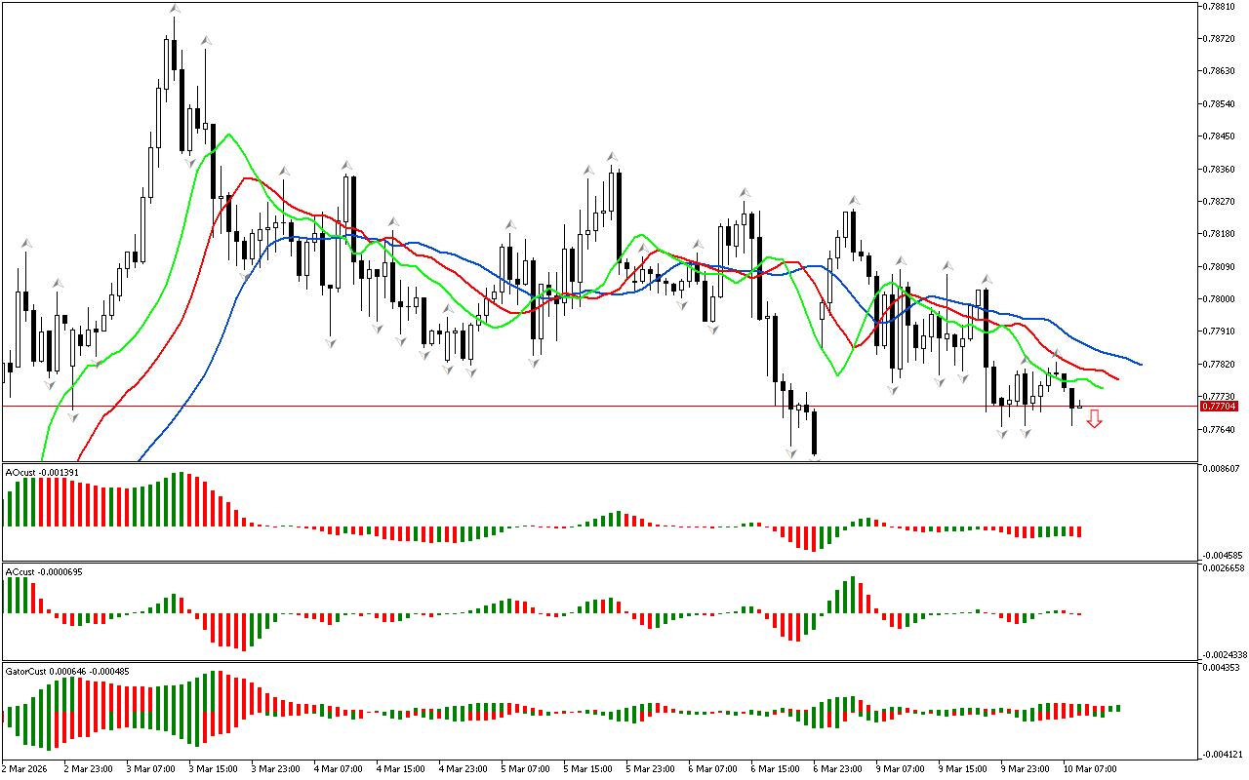Click the current price label 0.77704
This screenshot has width=1249, height=780.
point(1219,406)
